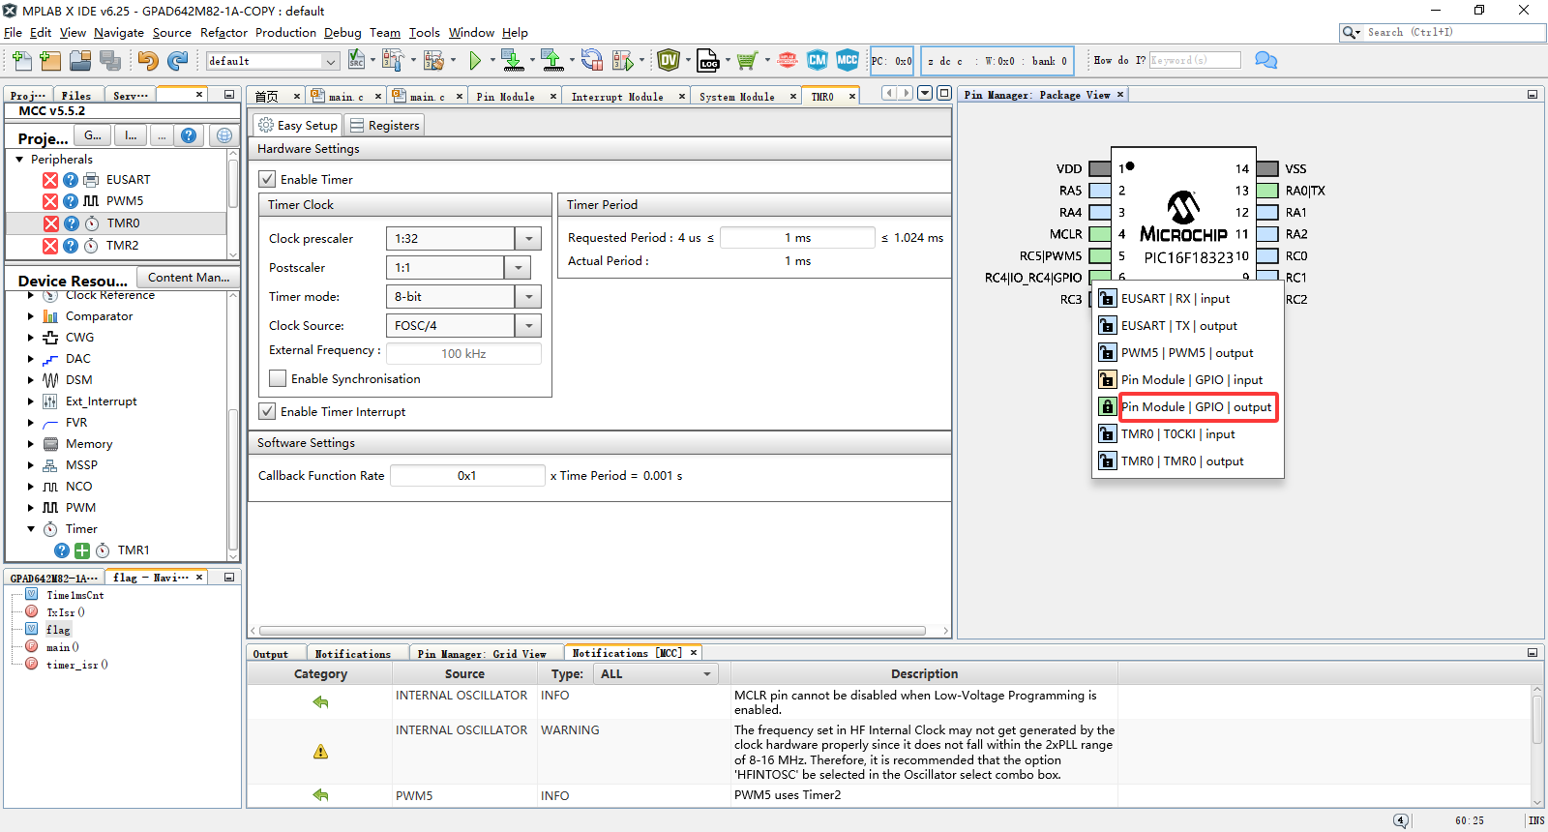Expand the Comparator device resource

tap(30, 316)
